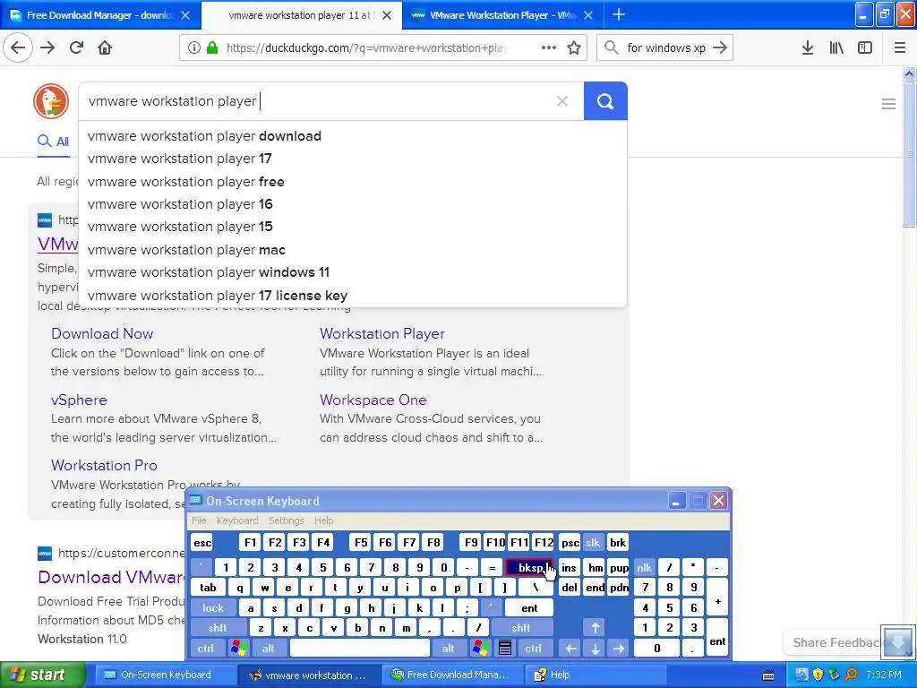Show site information icon in address bar
917x688 pixels.
193,47
